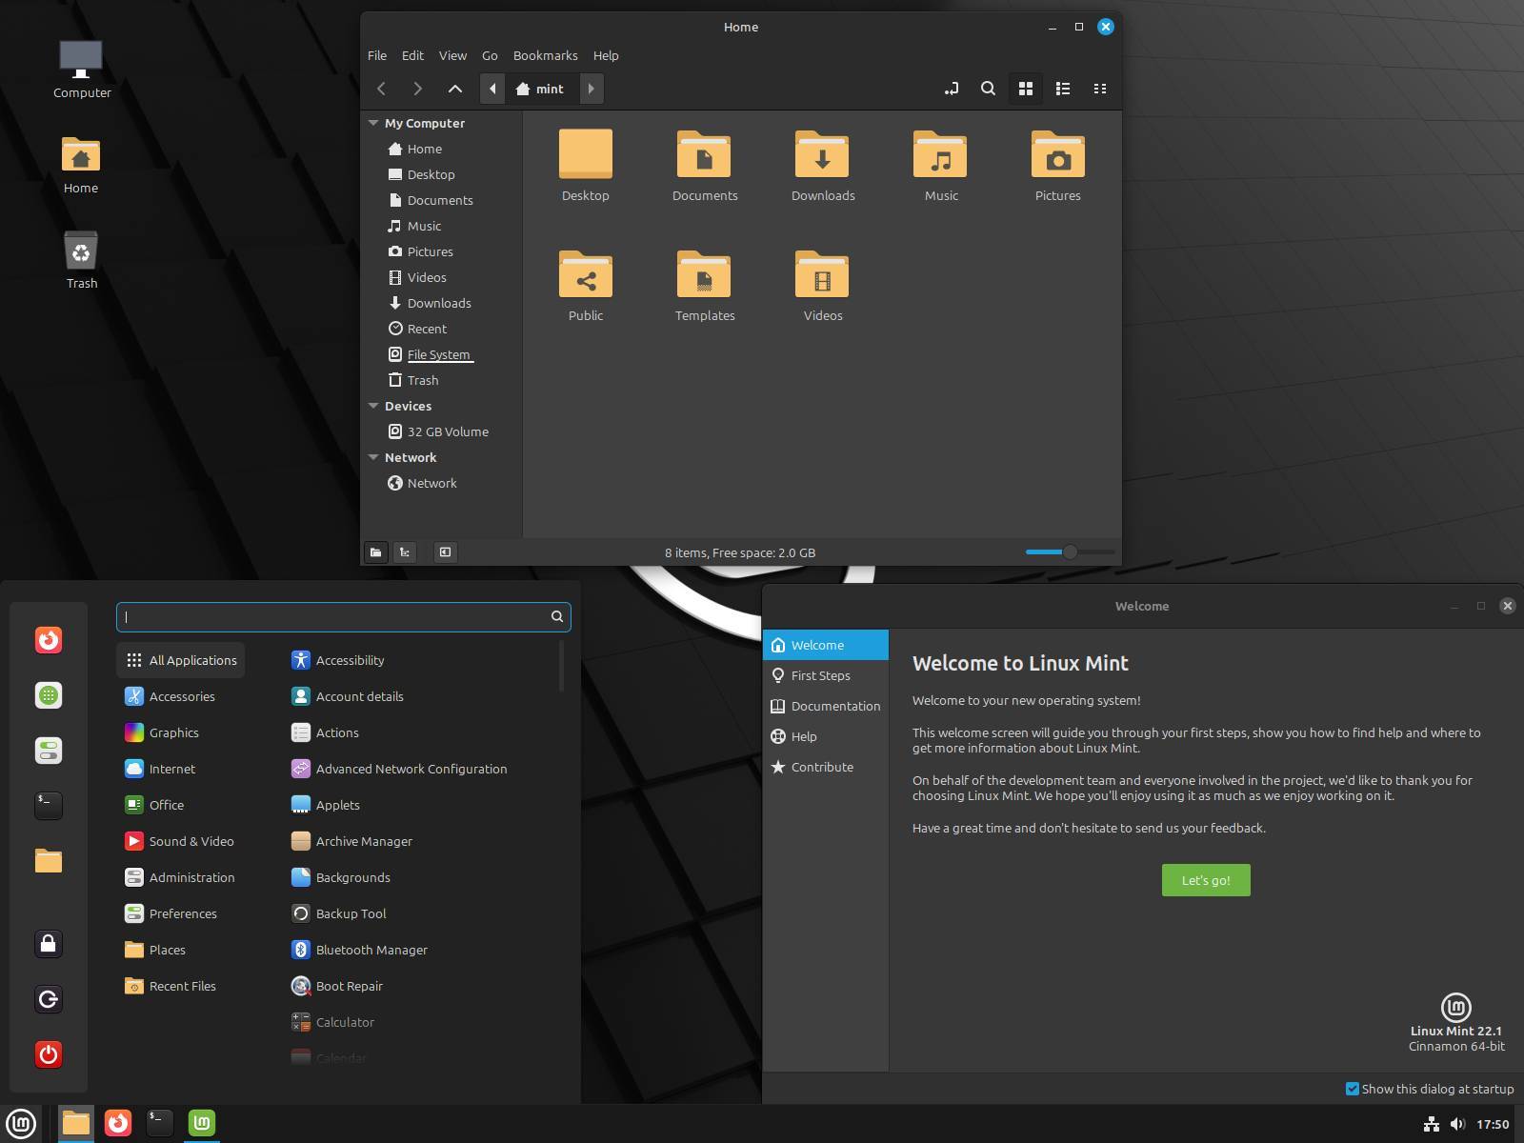
Task: Hide the sidebar using statusbar button
Action: (445, 552)
